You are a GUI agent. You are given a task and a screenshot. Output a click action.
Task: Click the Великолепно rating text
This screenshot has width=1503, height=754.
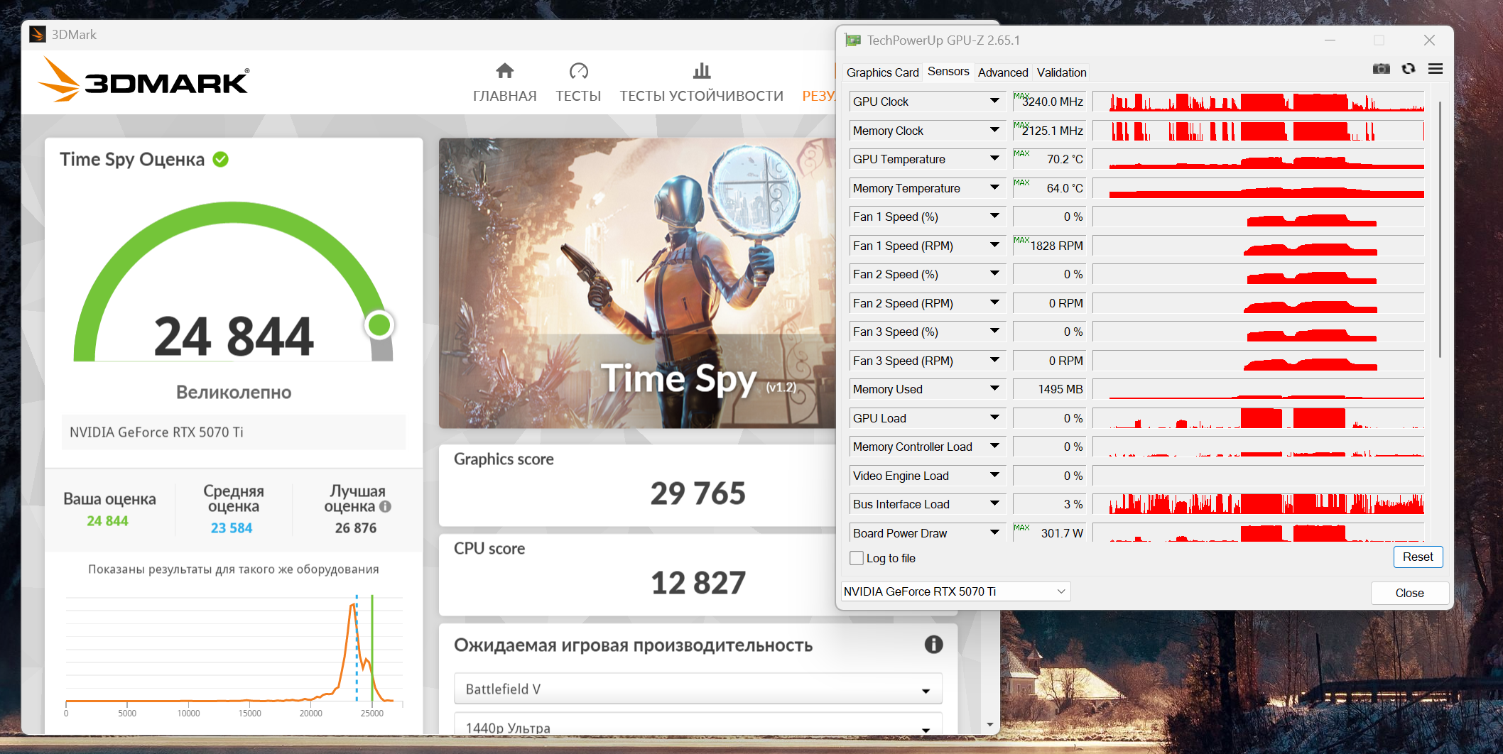[234, 393]
